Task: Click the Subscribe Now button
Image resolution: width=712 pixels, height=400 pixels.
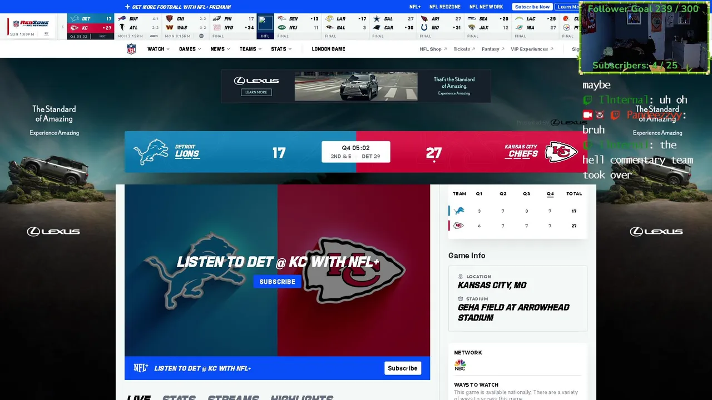Action: 532,7
